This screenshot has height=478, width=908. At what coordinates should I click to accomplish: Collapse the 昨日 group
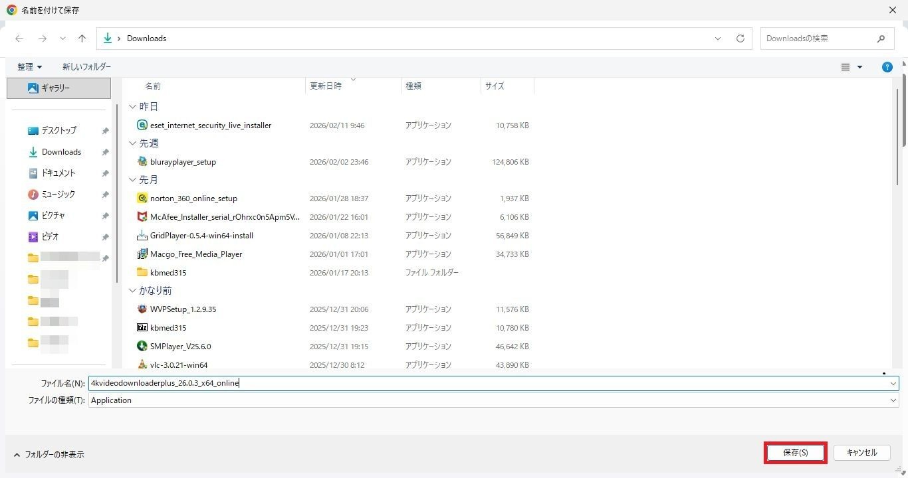tap(132, 106)
